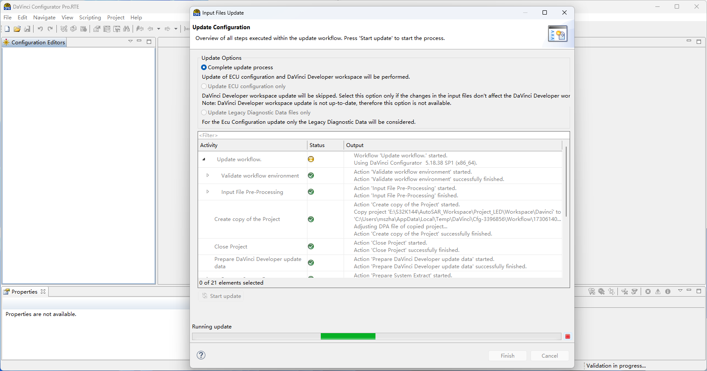
Task: Toggle the warnings filter icon in Validation panel
Action: 658,291
